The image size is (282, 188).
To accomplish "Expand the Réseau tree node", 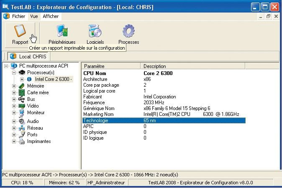I will point(14,128).
